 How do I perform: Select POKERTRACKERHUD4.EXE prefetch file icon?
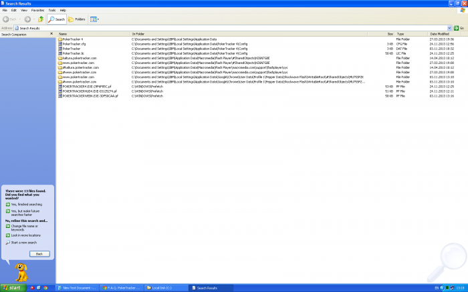pos(60,91)
